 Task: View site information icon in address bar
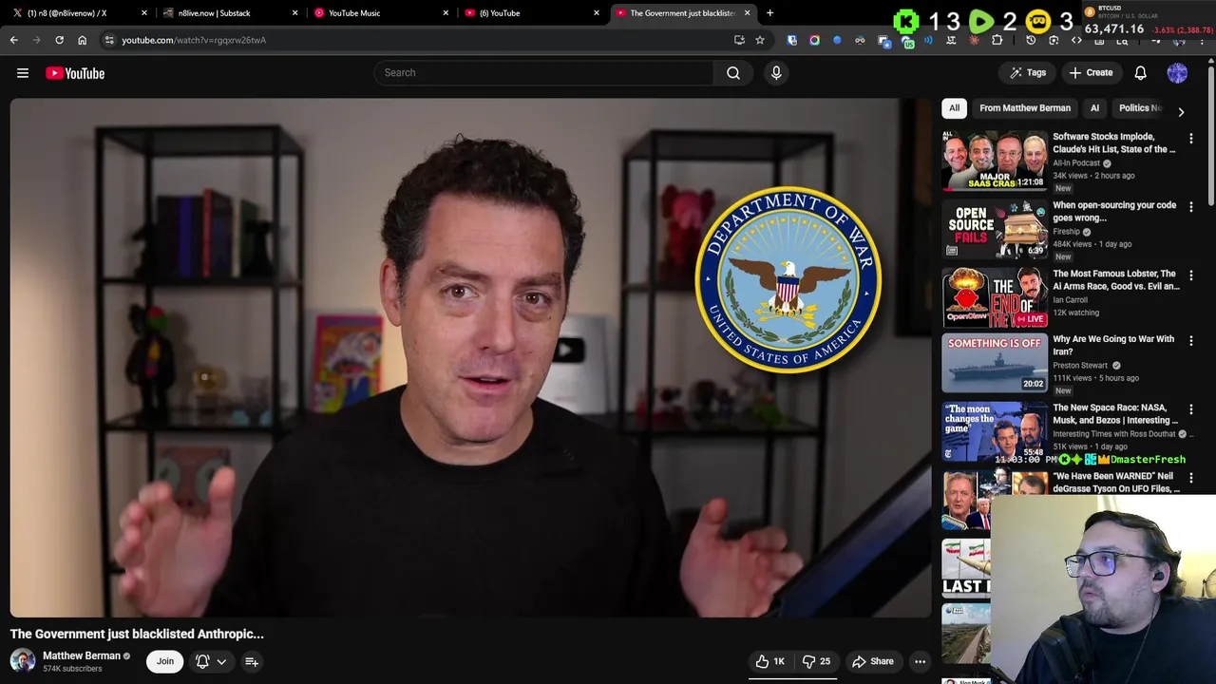(x=109, y=40)
